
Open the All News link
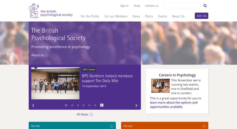click(82, 114)
